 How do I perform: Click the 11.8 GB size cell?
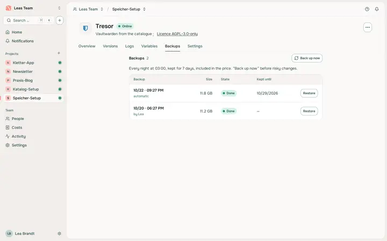pyautogui.click(x=206, y=93)
